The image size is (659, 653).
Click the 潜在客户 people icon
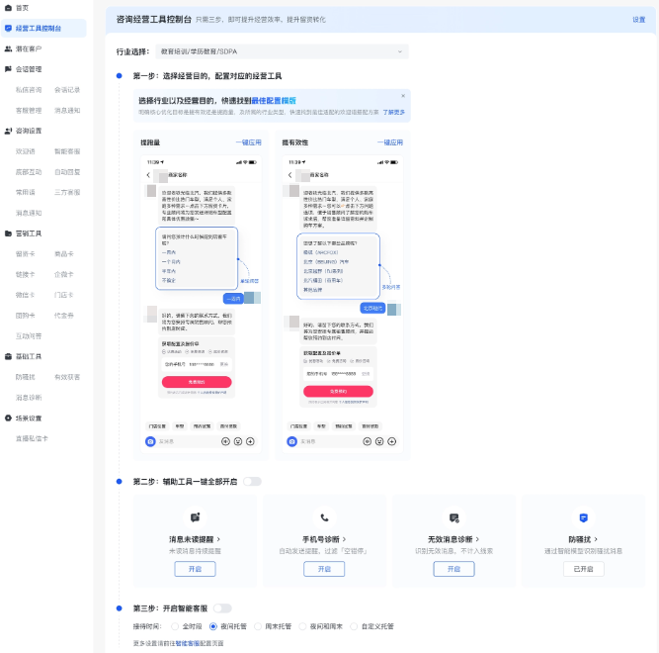point(8,48)
